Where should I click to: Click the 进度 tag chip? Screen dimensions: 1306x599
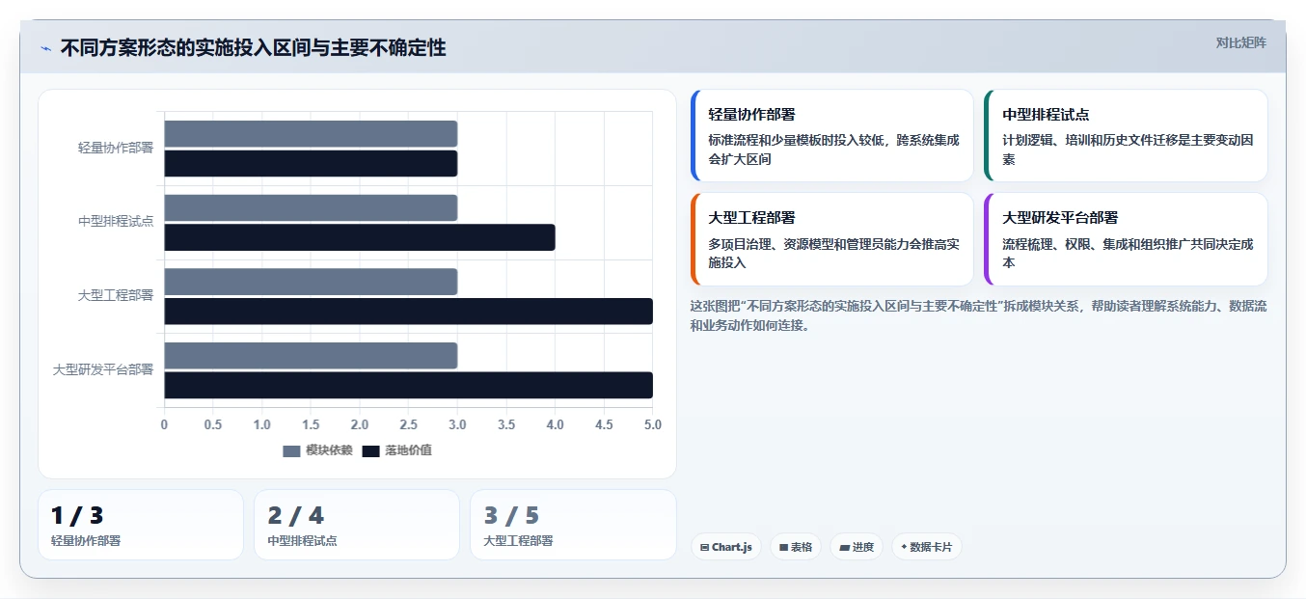click(x=857, y=547)
